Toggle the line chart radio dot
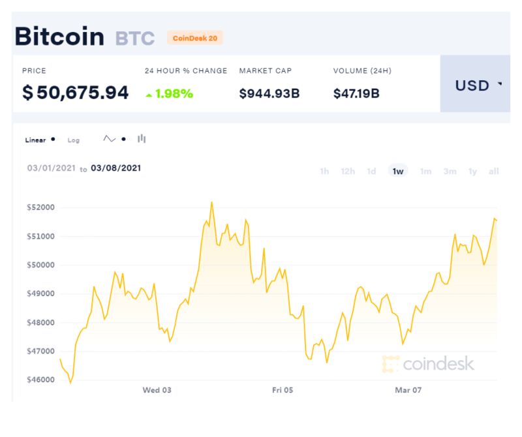This screenshot has height=437, width=522. click(123, 139)
